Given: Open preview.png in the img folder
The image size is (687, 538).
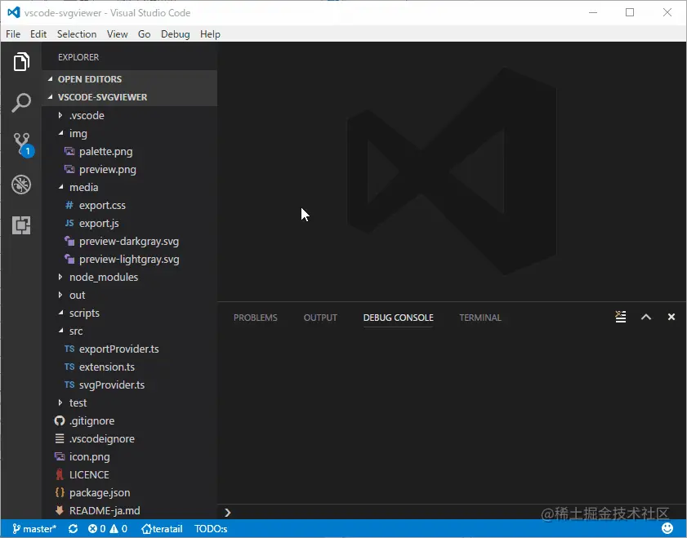Looking at the screenshot, I should click(130, 169).
